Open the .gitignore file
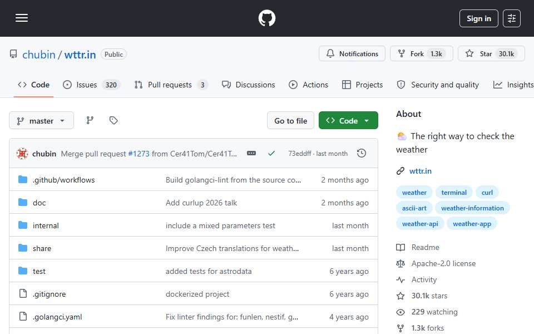 click(50, 294)
